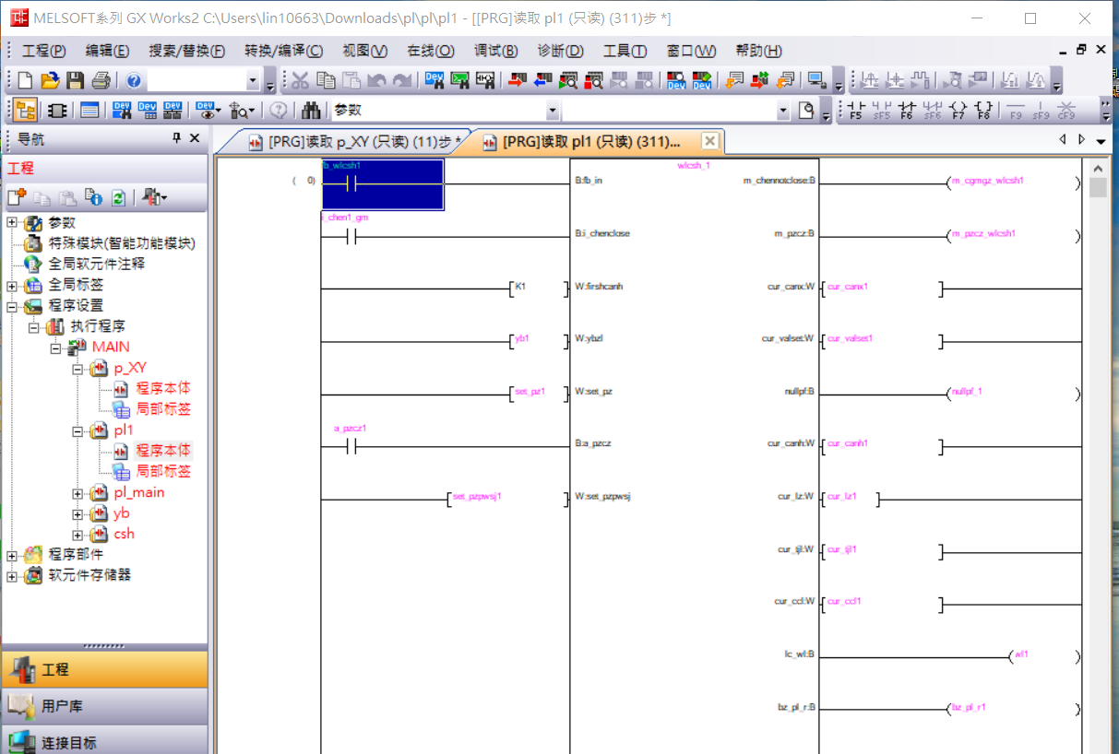1119x754 pixels.
Task: Click the binoculars find icon
Action: click(x=311, y=111)
